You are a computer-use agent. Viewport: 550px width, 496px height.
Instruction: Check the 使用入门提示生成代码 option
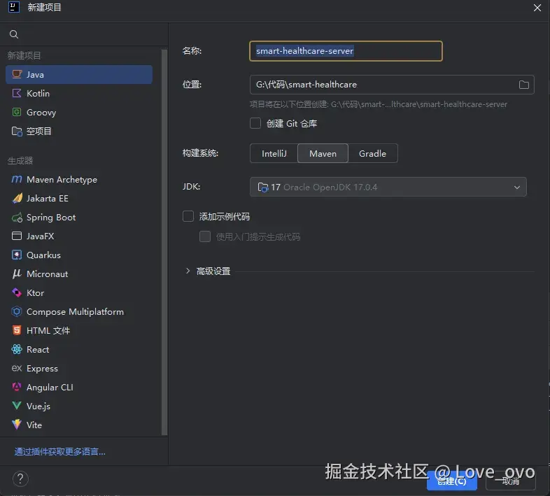pos(205,236)
